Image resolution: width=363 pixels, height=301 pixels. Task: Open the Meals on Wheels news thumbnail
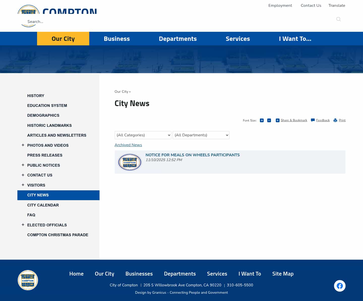(130, 162)
